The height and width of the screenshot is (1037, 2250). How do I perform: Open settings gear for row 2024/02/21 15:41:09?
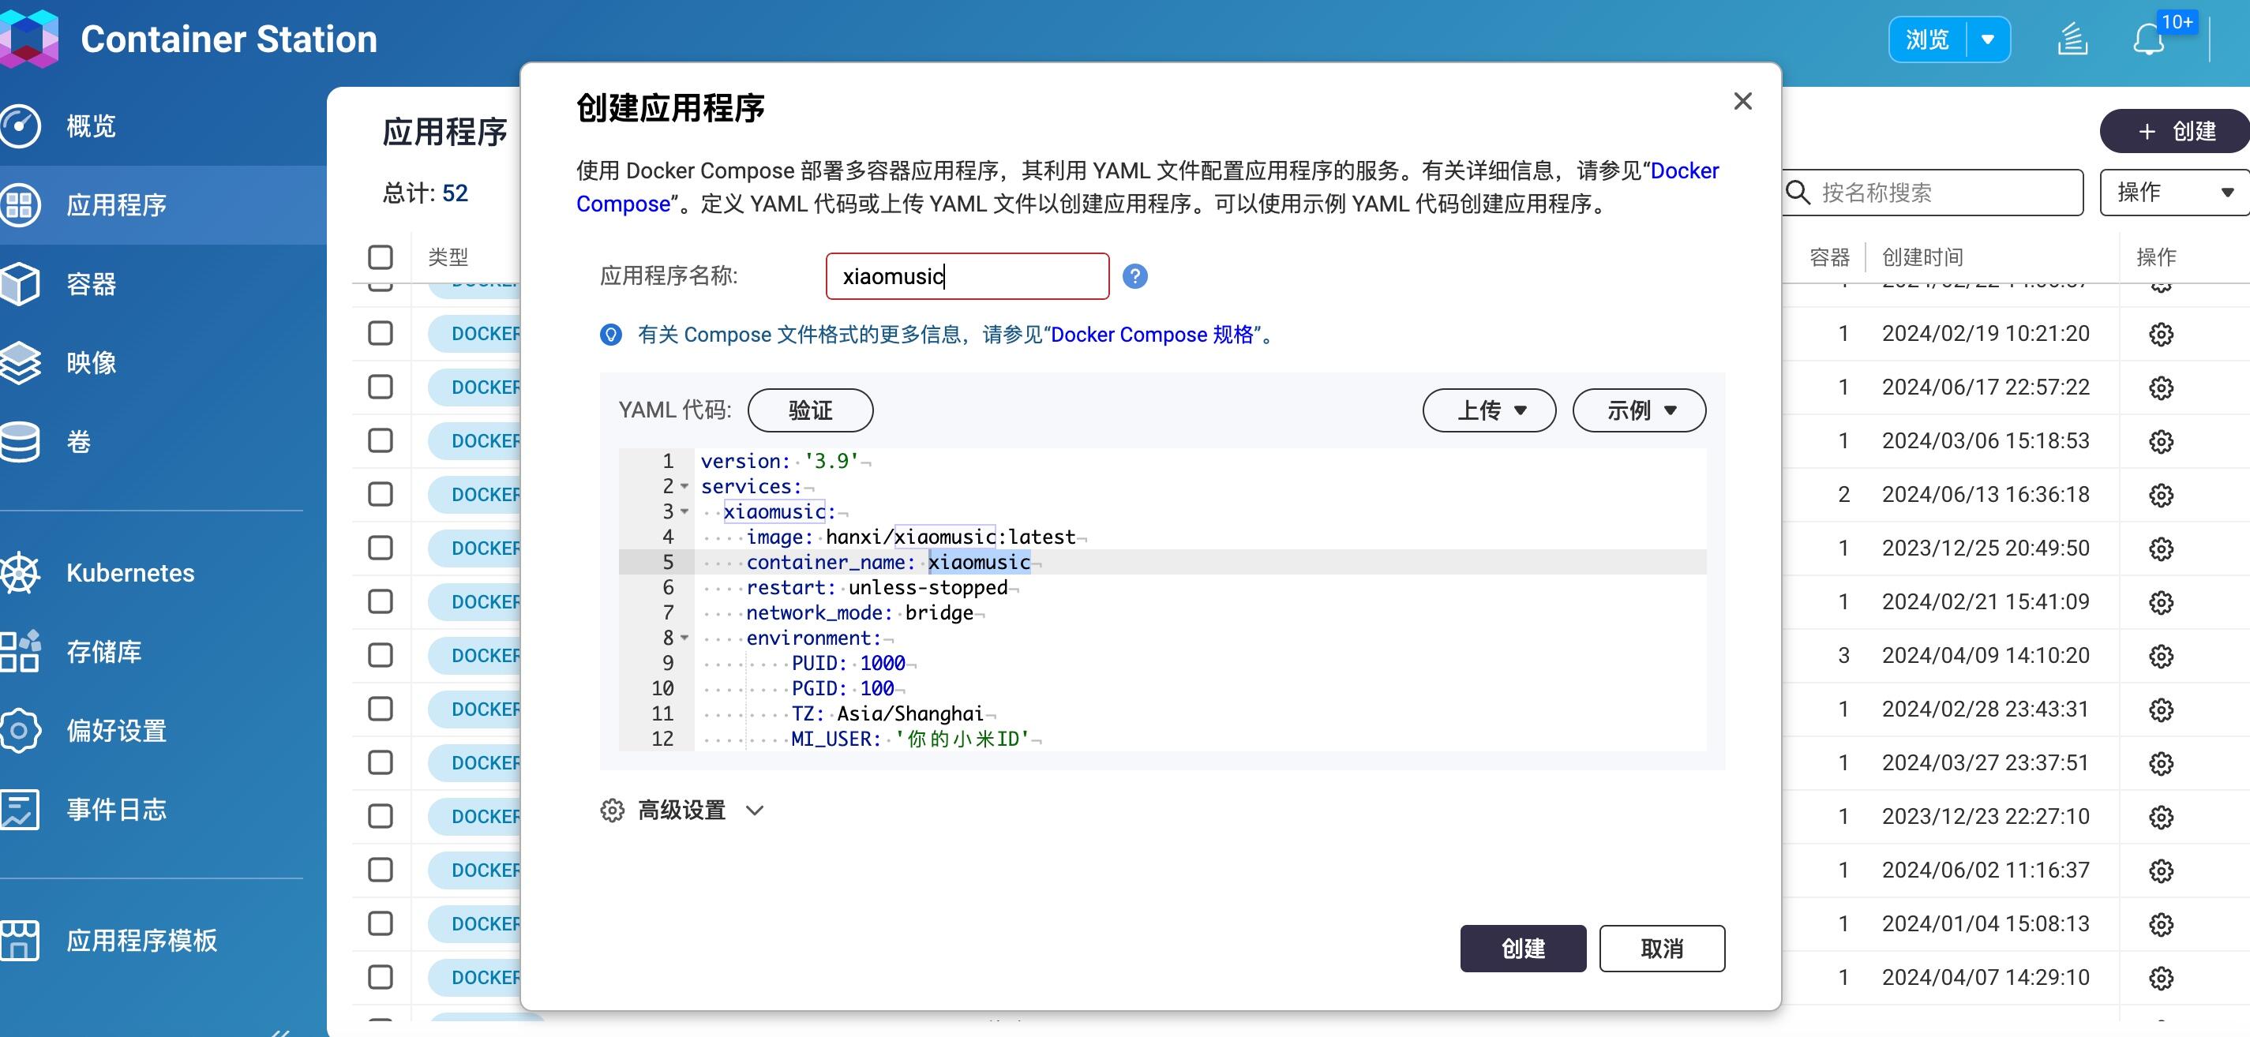point(2161,602)
